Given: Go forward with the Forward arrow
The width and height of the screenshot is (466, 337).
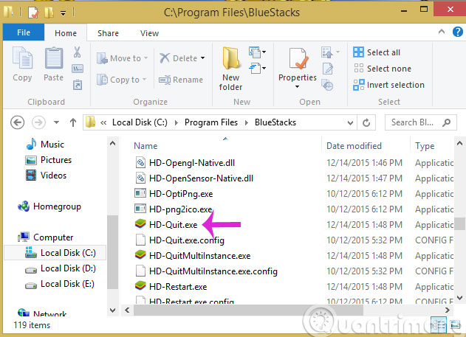Looking at the screenshot, I should (38, 122).
